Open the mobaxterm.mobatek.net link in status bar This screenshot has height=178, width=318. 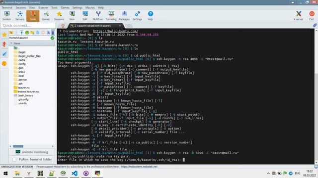[139, 167]
